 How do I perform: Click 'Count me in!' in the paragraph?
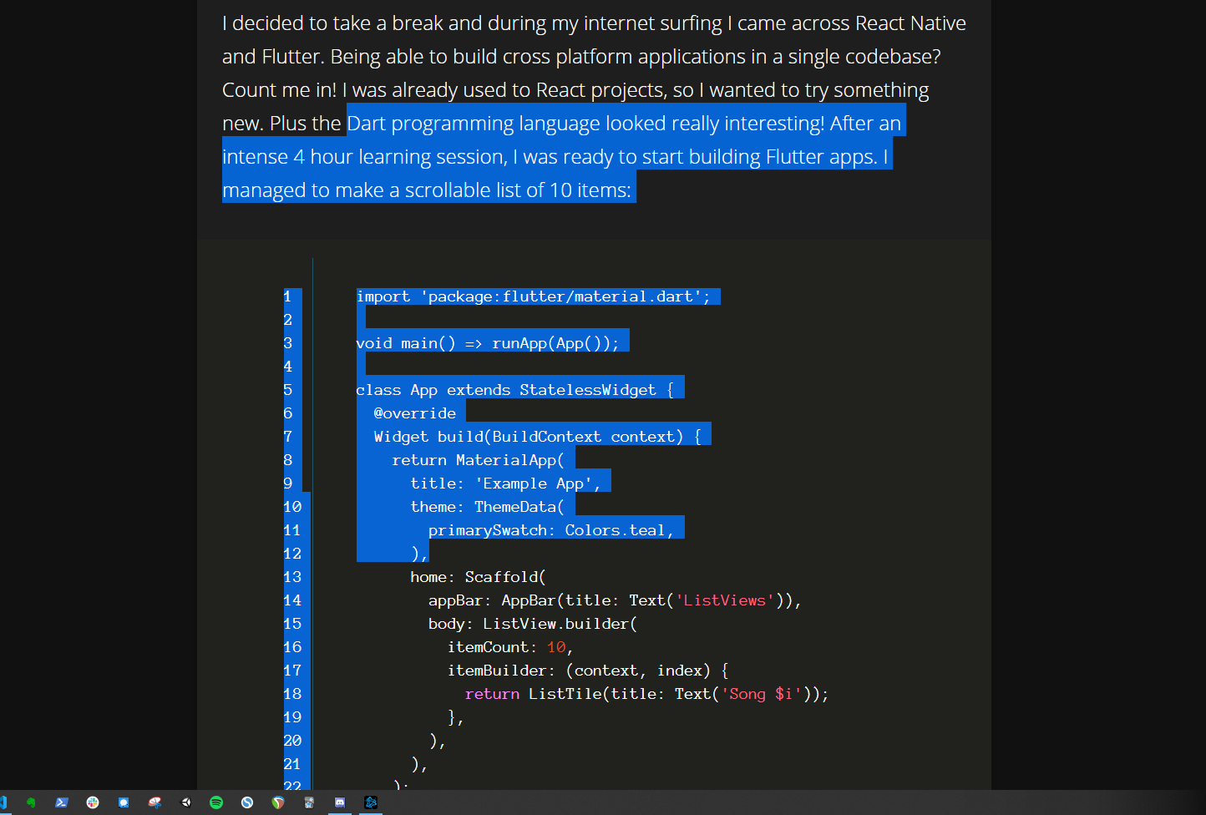279,90
